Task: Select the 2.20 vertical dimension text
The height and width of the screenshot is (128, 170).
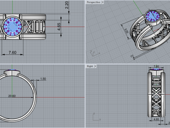Action: click(67, 5)
